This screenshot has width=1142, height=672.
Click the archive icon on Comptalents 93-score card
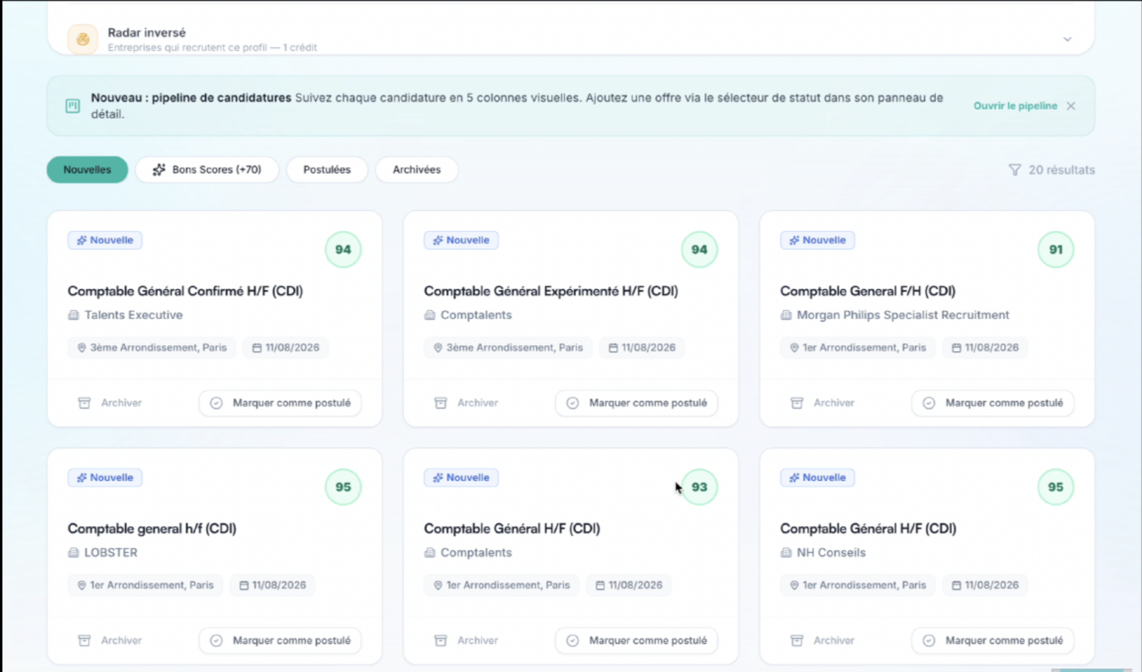click(441, 640)
